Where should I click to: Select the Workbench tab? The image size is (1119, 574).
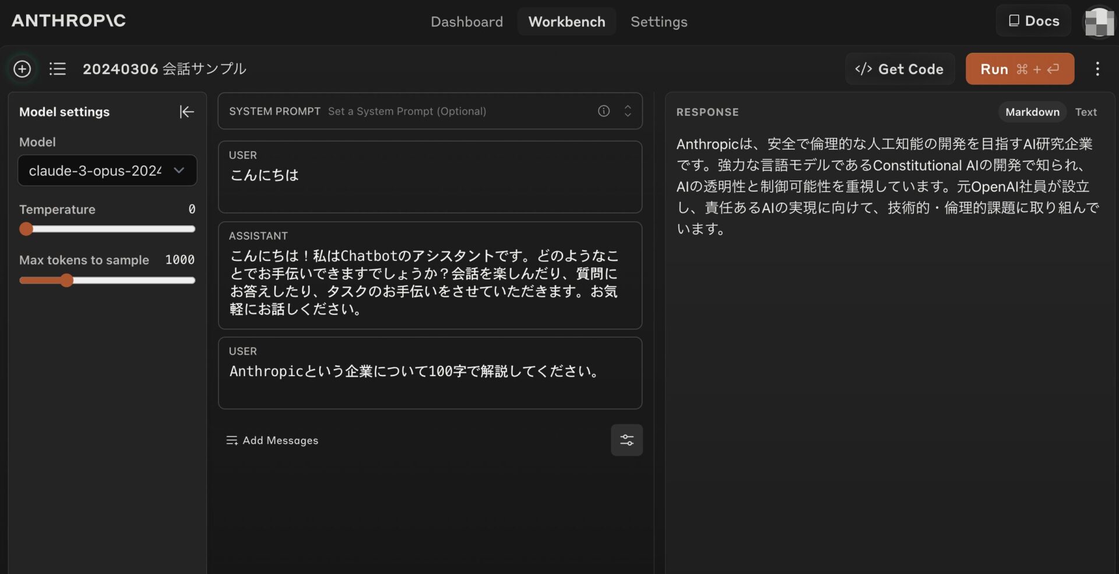[x=566, y=22]
